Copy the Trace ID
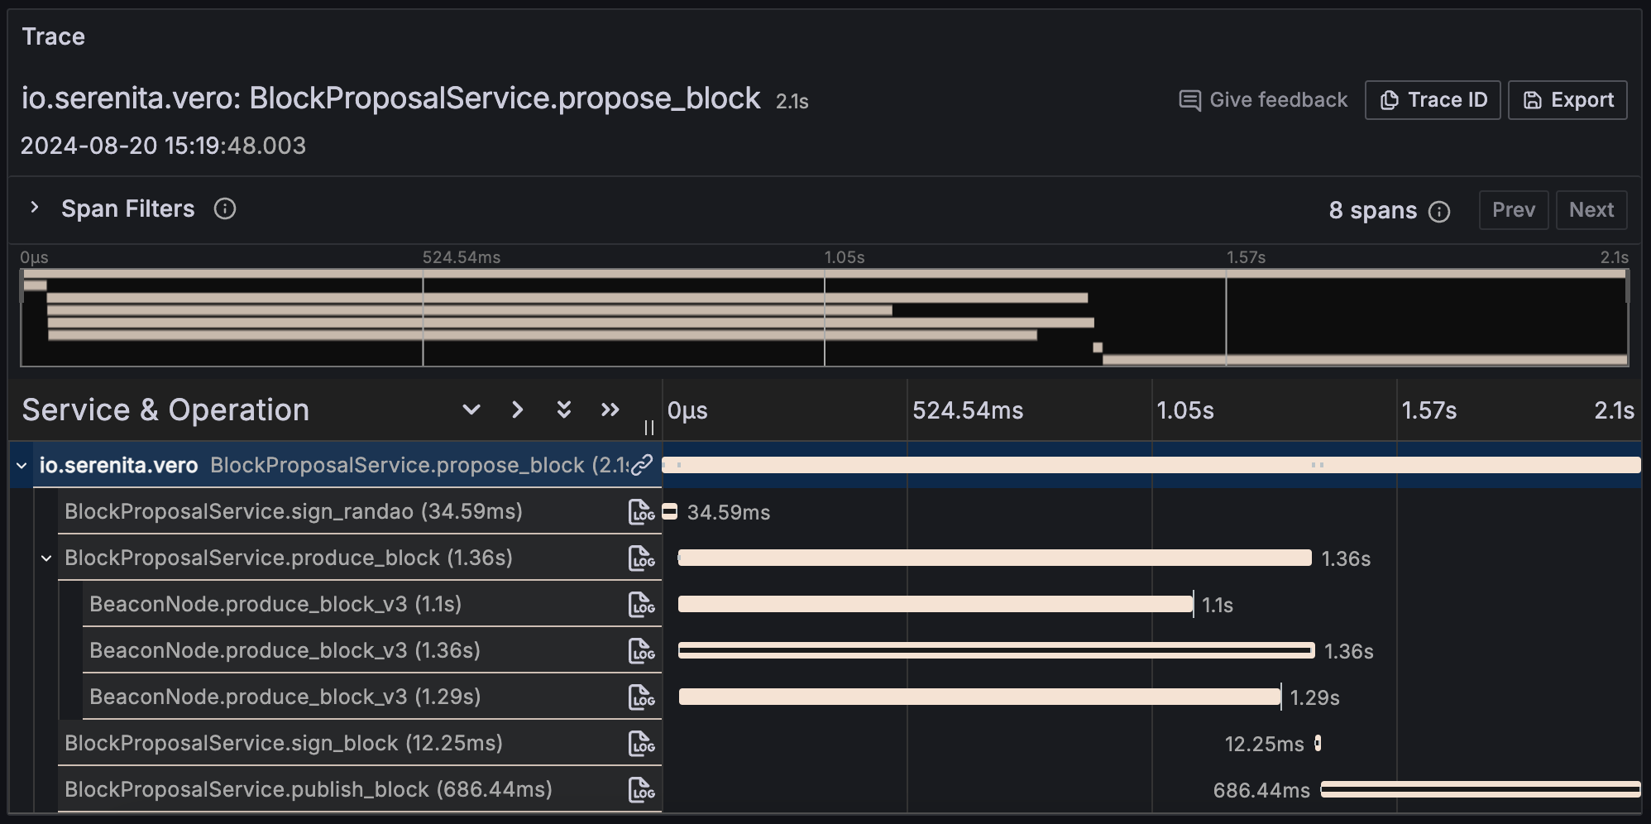The height and width of the screenshot is (824, 1651). 1433,100
